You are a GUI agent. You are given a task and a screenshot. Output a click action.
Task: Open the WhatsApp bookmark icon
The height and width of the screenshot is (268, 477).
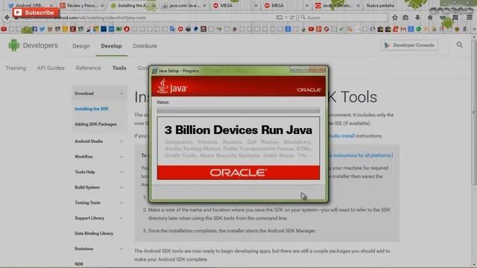point(419,29)
